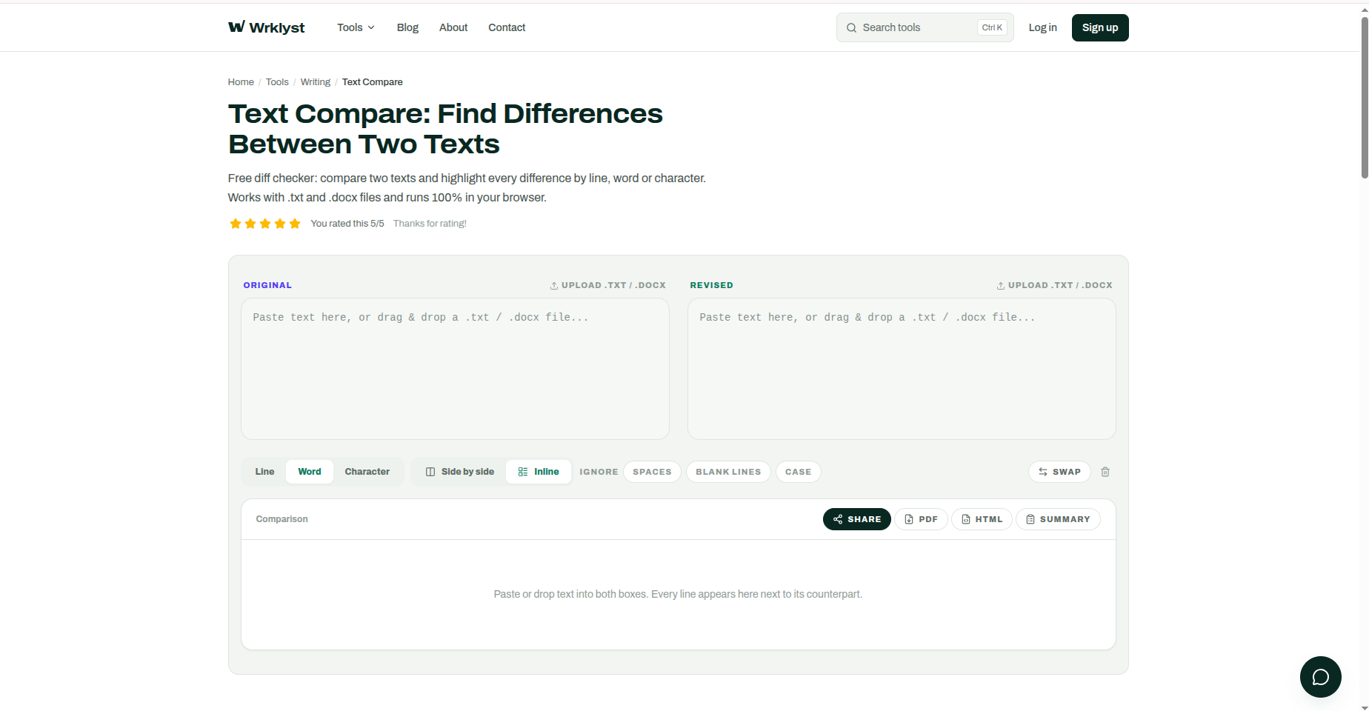The width and height of the screenshot is (1369, 711).
Task: Toggle ignore Spaces option
Action: [652, 472]
